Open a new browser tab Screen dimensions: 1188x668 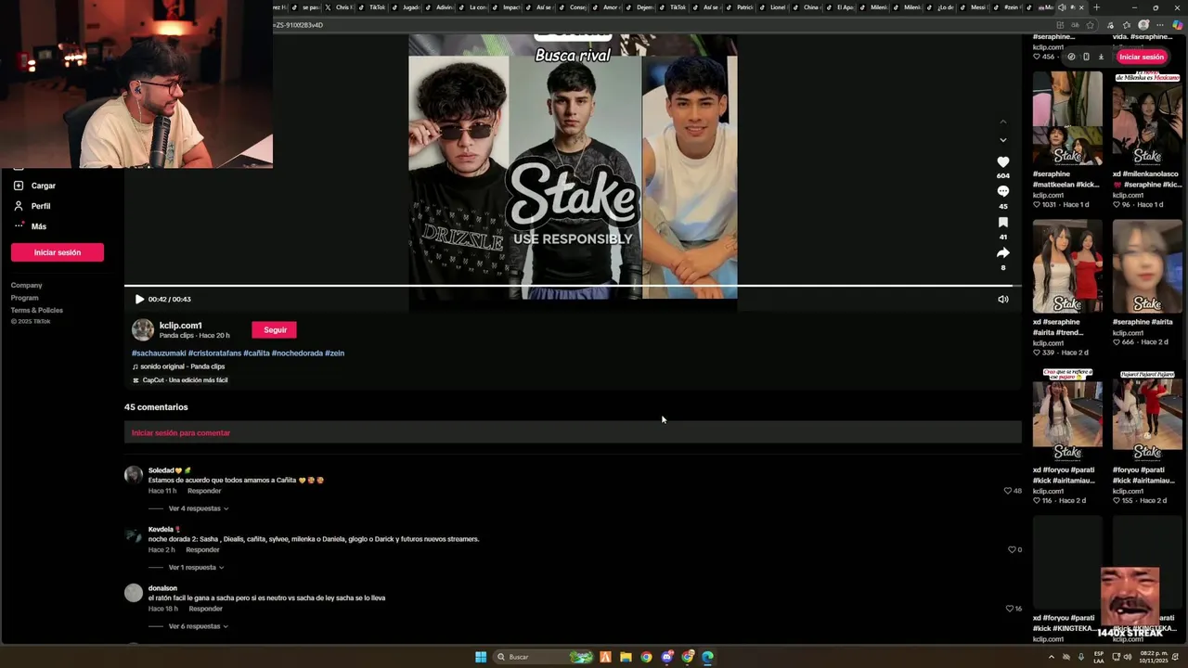[x=1096, y=7]
